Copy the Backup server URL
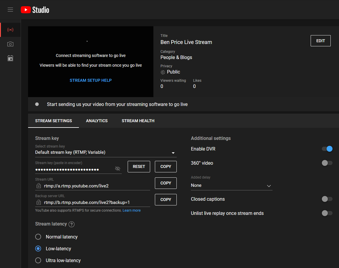Image resolution: width=339 pixels, height=268 pixels. click(x=166, y=200)
